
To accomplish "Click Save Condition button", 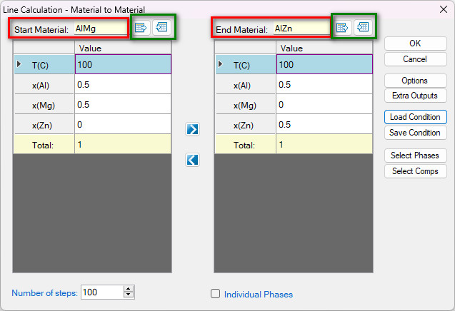I will [x=414, y=133].
